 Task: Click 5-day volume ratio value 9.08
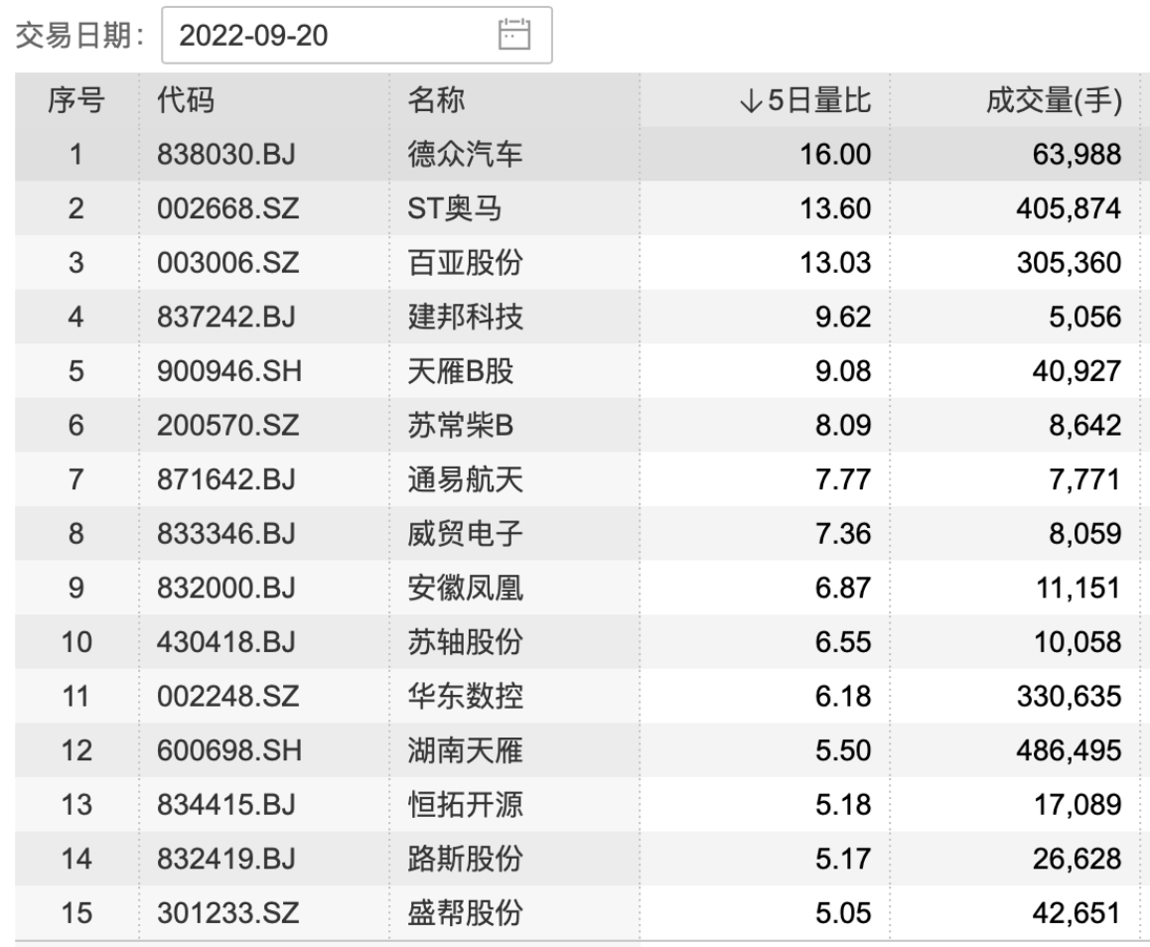[x=843, y=371]
